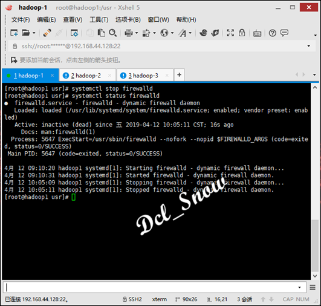Open the 窗口(W) menu
Viewport: 321px width, 306px height.
[158, 20]
